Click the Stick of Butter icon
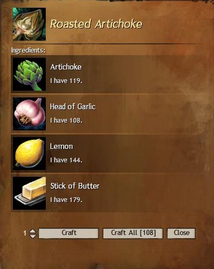 29,193
